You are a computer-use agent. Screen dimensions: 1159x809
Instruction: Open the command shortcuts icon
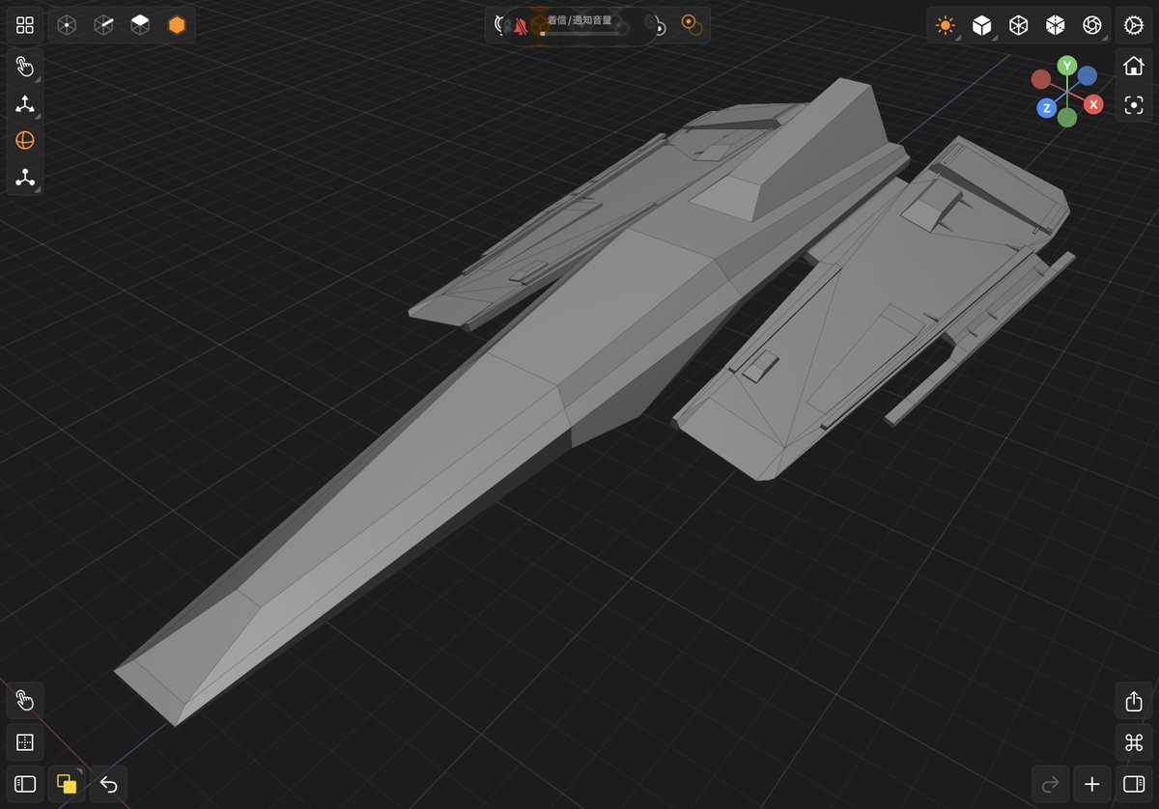tap(1134, 742)
